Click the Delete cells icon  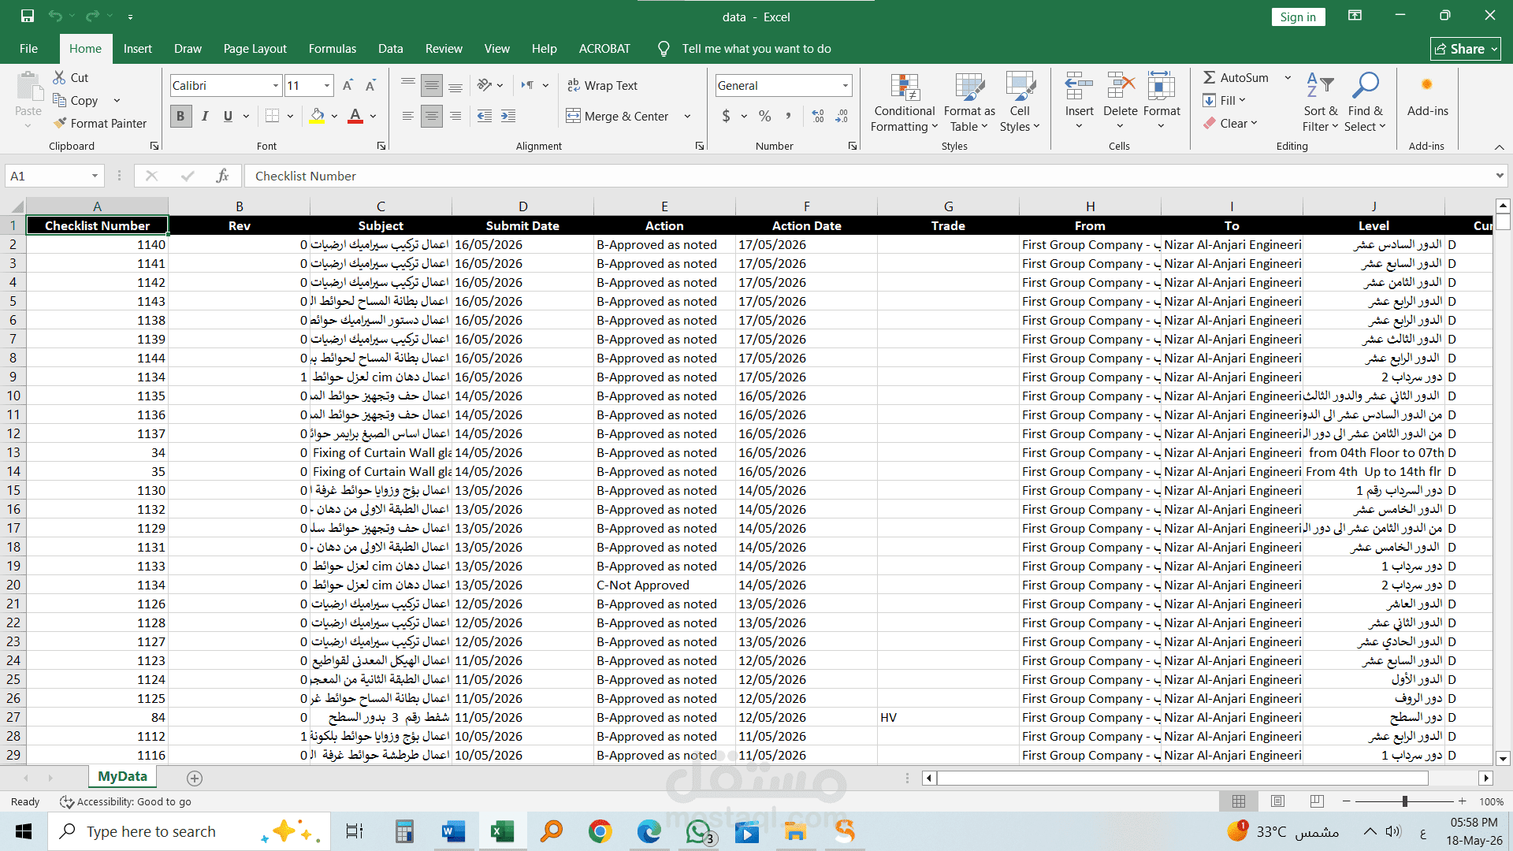pos(1120,86)
